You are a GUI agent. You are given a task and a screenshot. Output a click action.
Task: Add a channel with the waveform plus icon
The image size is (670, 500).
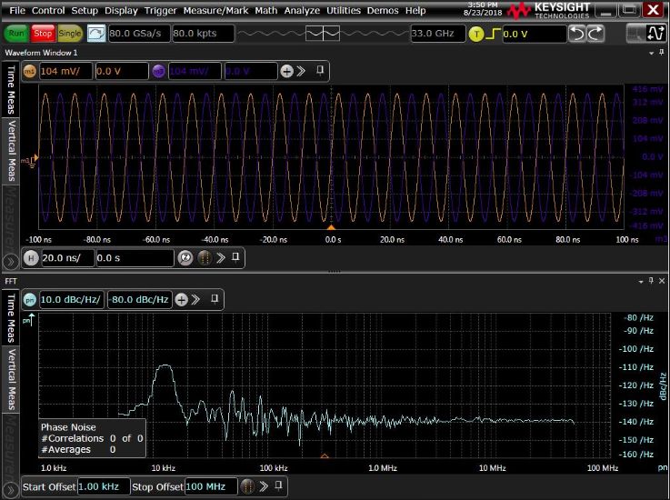click(286, 71)
